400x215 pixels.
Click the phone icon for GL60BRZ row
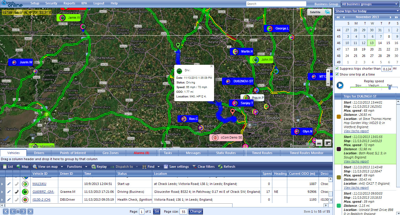[17, 192]
